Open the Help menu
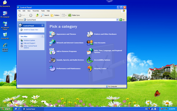This screenshot has height=111, width=177. pos(48,11)
